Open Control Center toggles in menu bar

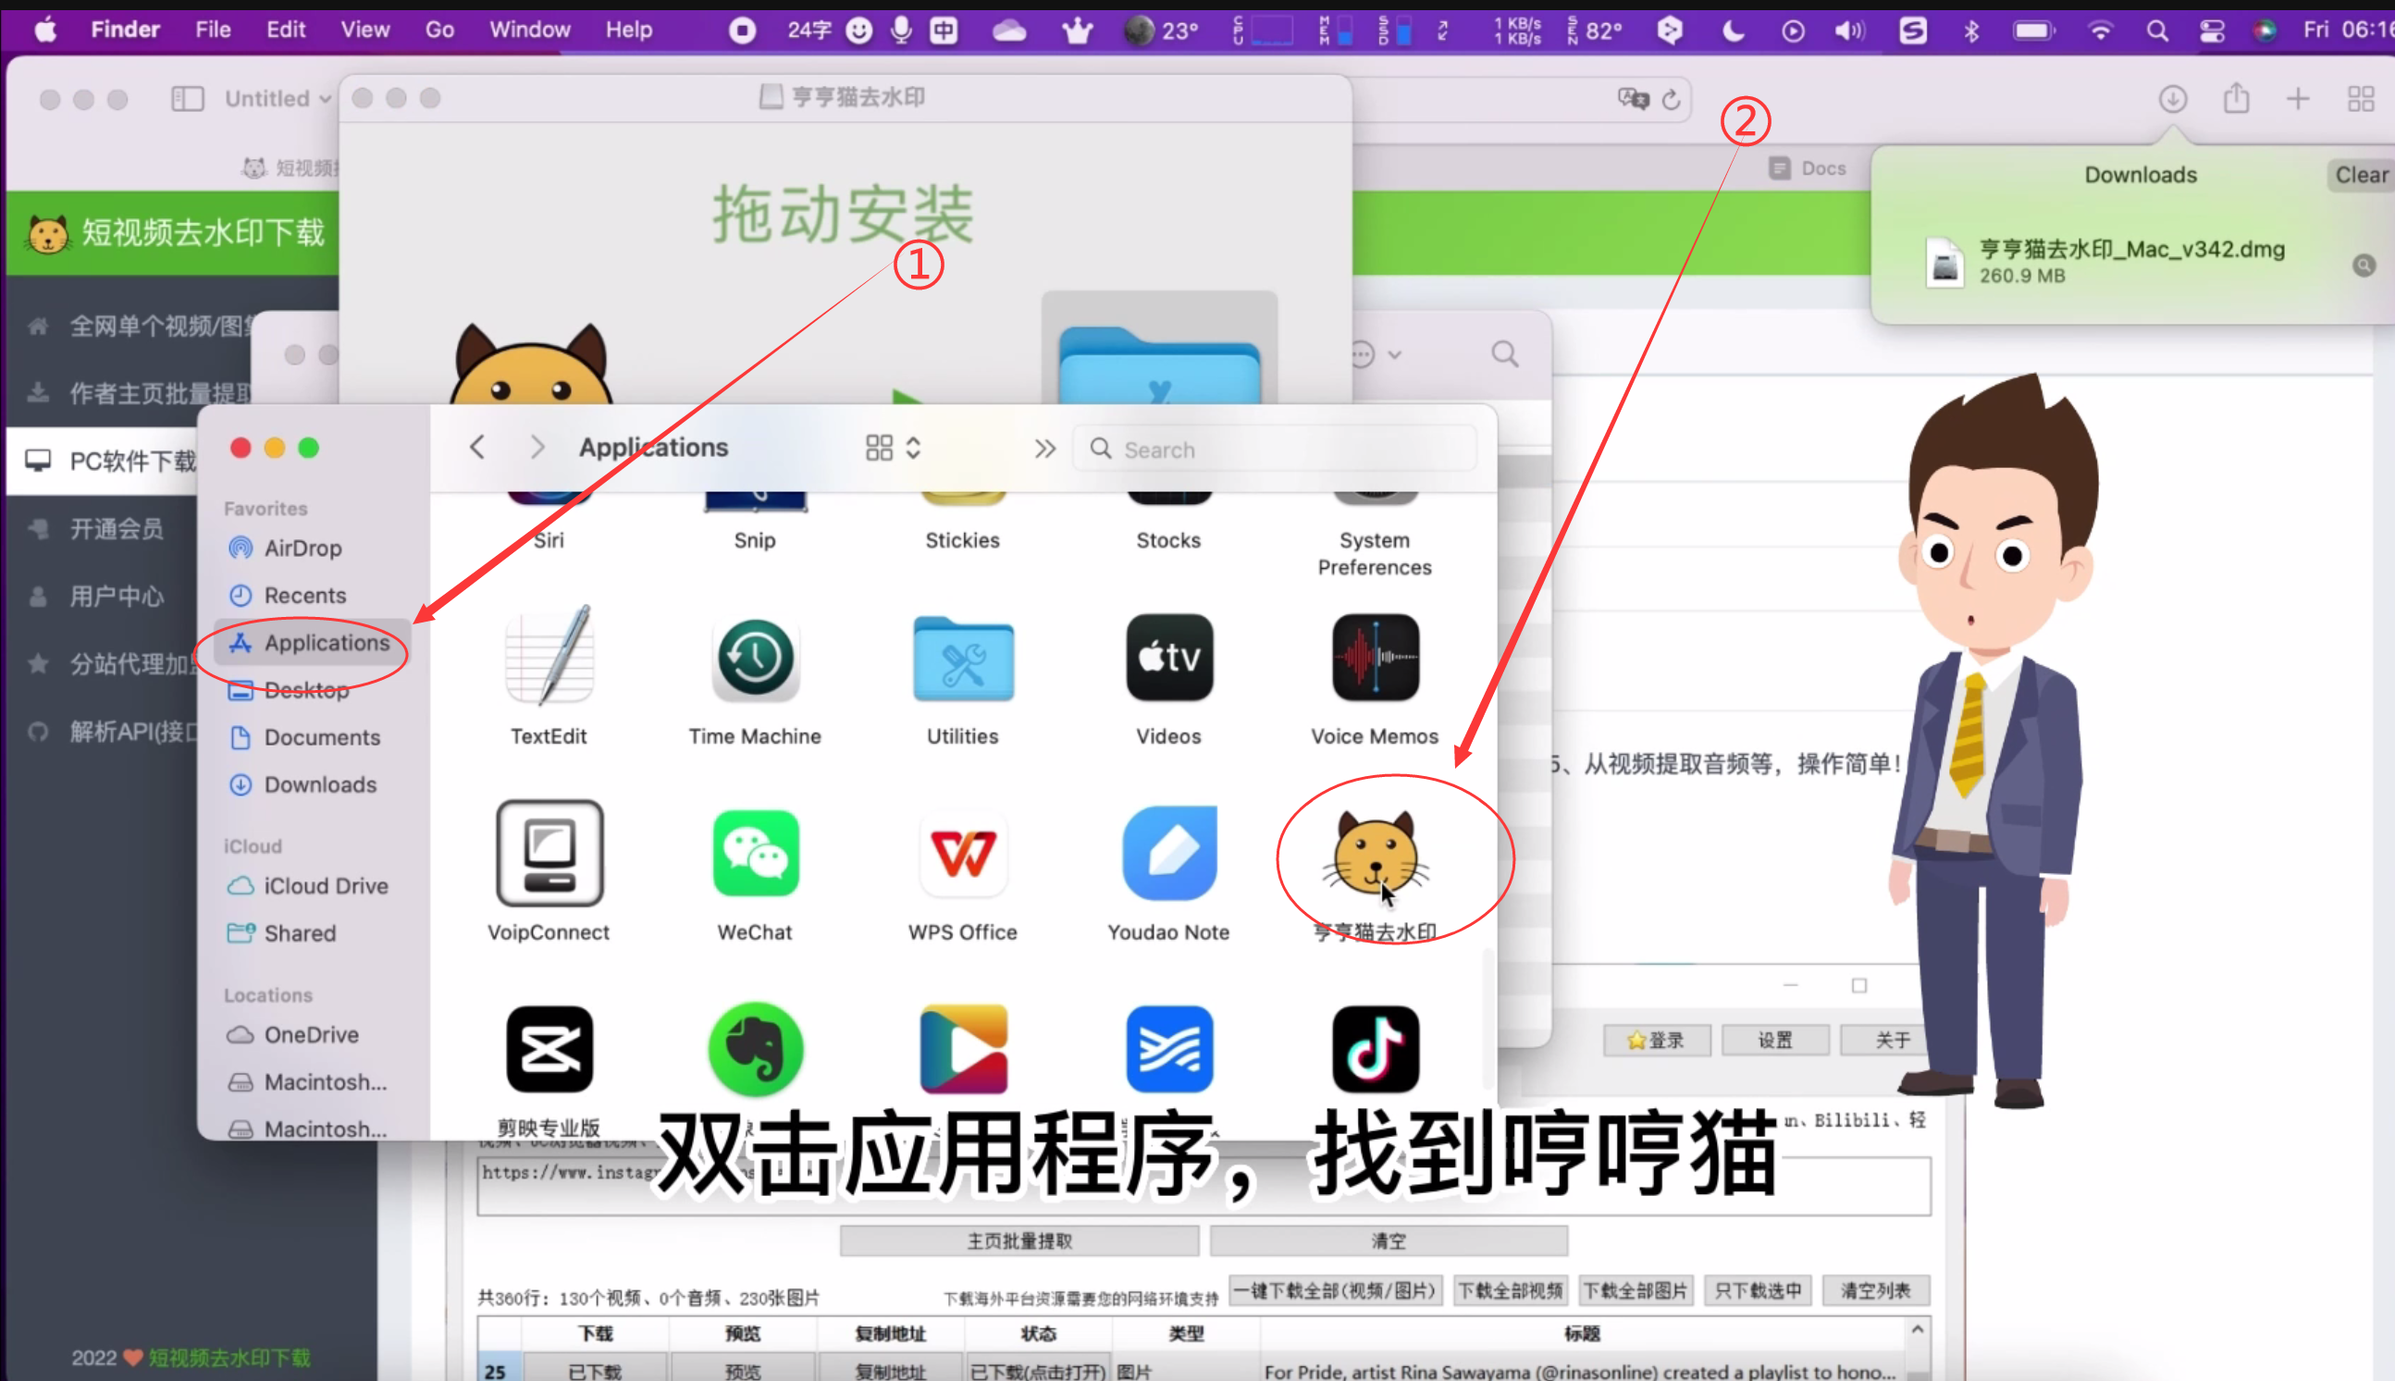pyautogui.click(x=2211, y=31)
